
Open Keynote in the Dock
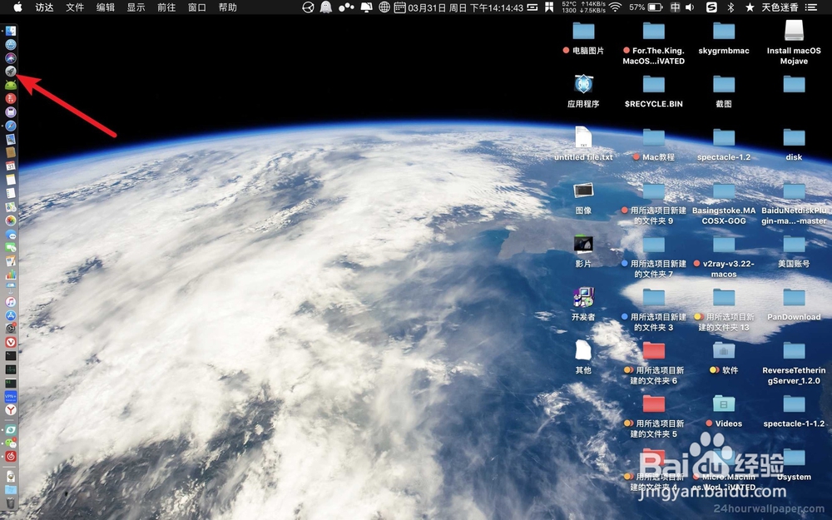(11, 288)
